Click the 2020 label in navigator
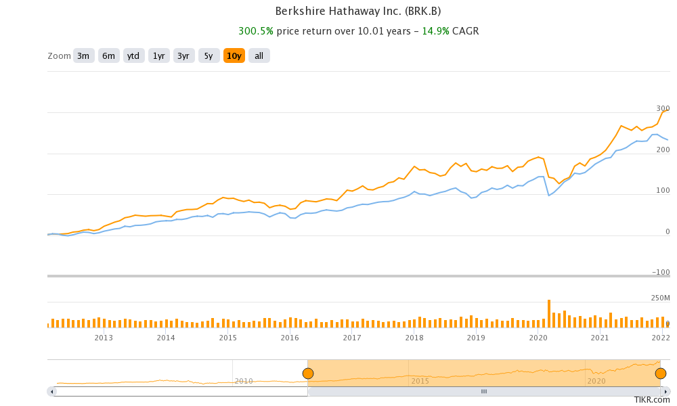677x406 pixels. [596, 382]
